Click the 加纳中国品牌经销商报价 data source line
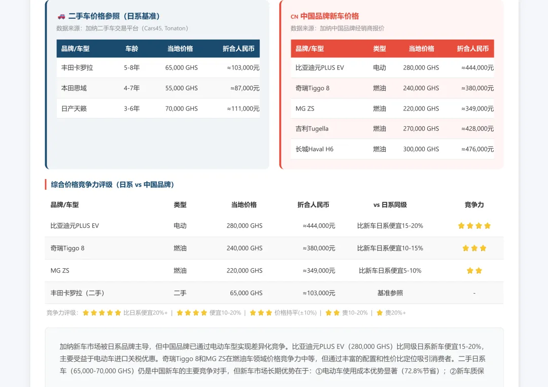 pyautogui.click(x=337, y=28)
